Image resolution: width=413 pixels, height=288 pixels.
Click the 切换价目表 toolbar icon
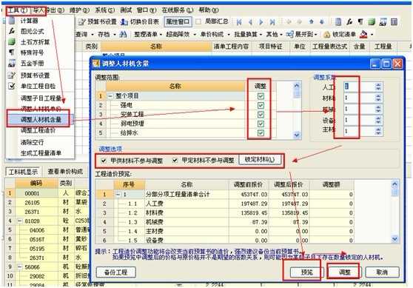pos(124,21)
